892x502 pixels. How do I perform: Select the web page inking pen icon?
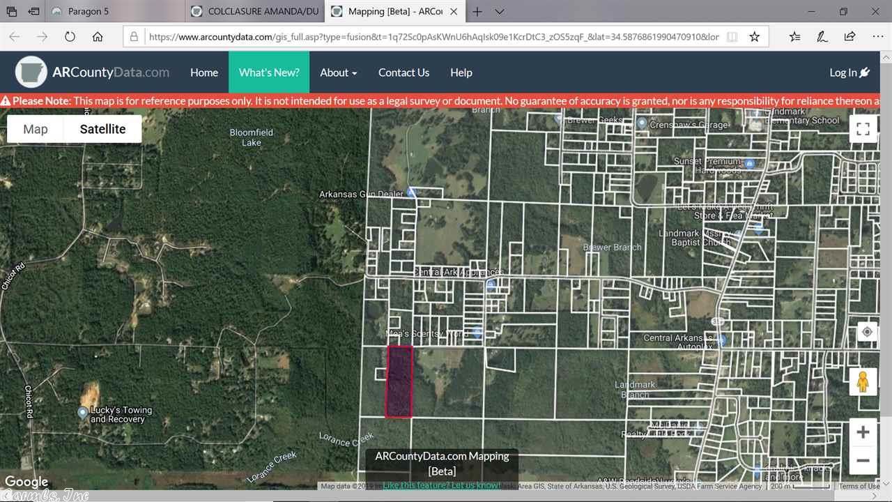coord(822,36)
